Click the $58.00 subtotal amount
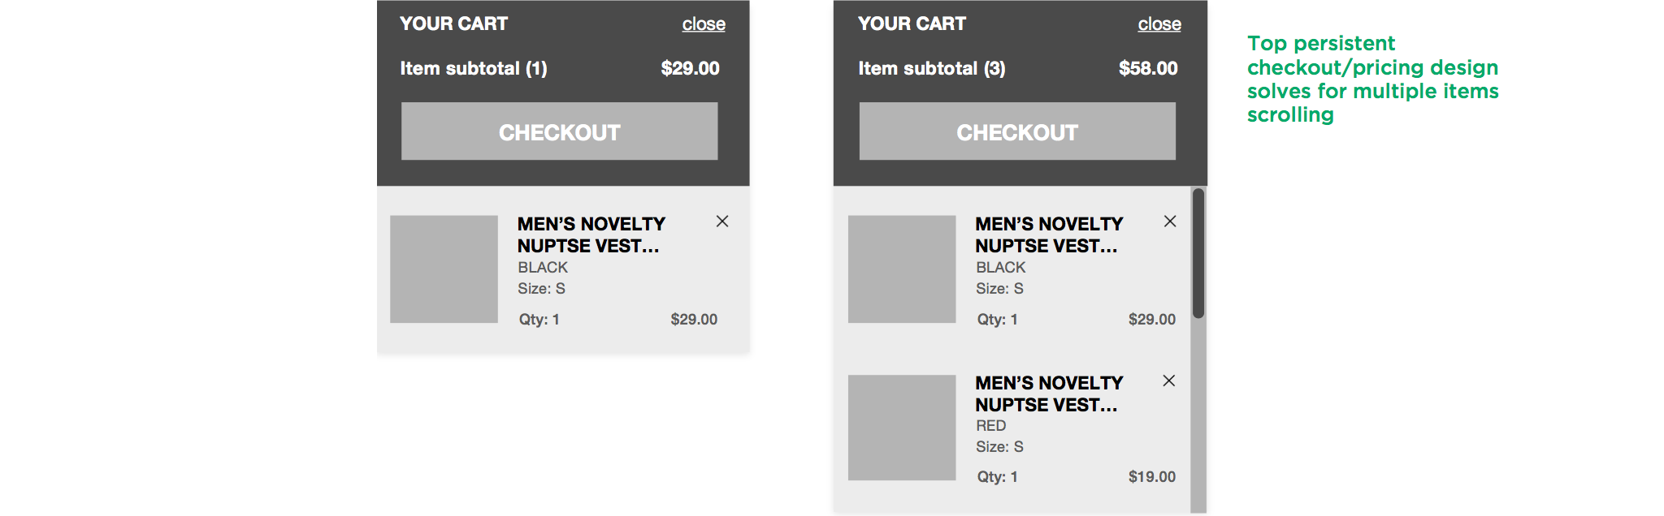Image resolution: width=1664 pixels, height=516 pixels. click(1148, 68)
